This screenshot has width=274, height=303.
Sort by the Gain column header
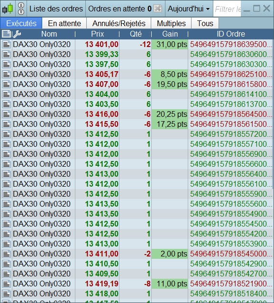point(170,34)
